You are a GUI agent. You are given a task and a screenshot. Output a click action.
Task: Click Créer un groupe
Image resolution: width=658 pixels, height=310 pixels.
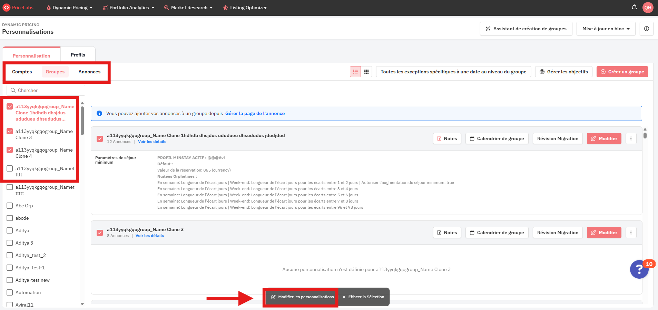coord(622,72)
